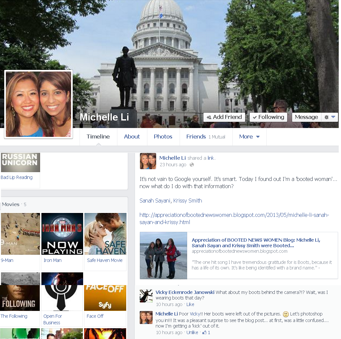341x339 pixels.
Task: Open the Friends tab
Action: pos(196,137)
